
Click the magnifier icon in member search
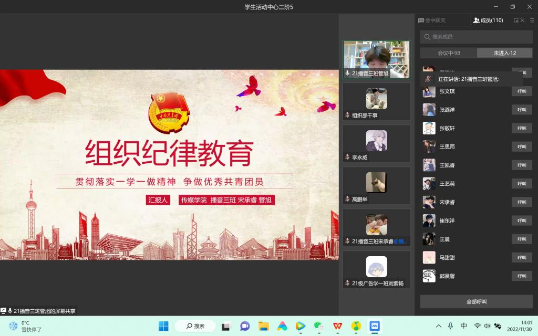(x=427, y=37)
